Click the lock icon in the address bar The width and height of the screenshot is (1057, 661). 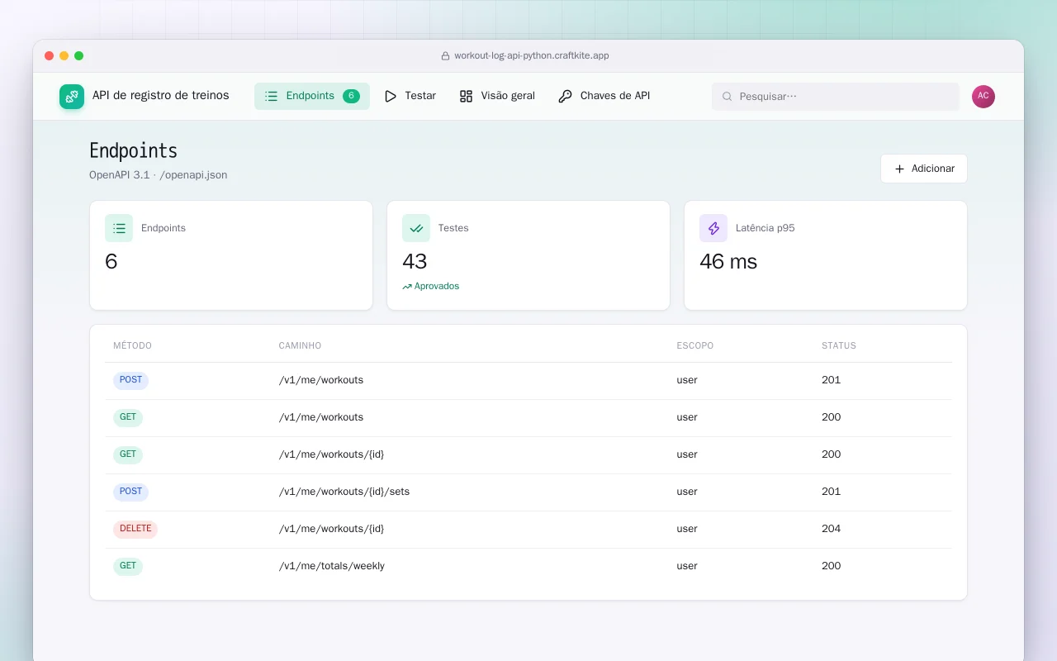[446, 56]
